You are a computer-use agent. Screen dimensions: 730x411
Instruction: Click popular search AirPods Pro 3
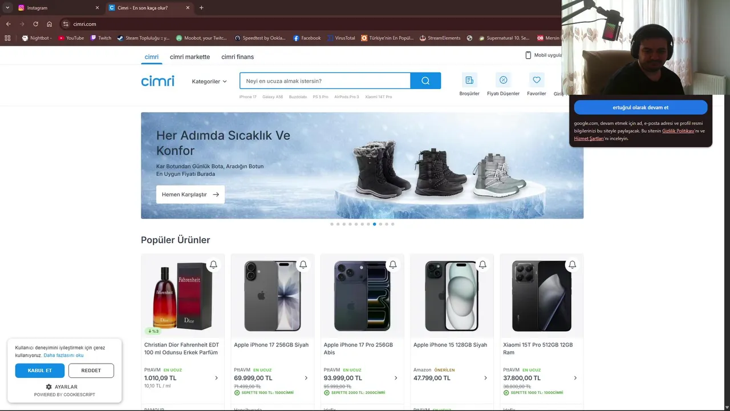[x=347, y=97]
